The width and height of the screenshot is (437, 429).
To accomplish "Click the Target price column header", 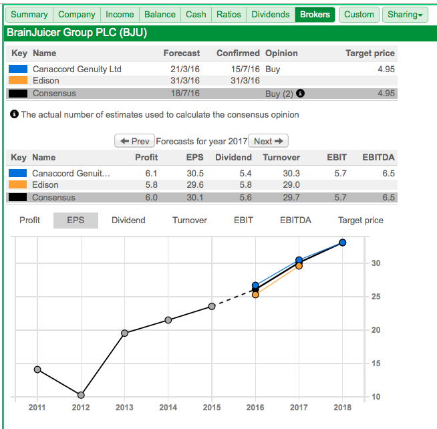I will 370,53.
